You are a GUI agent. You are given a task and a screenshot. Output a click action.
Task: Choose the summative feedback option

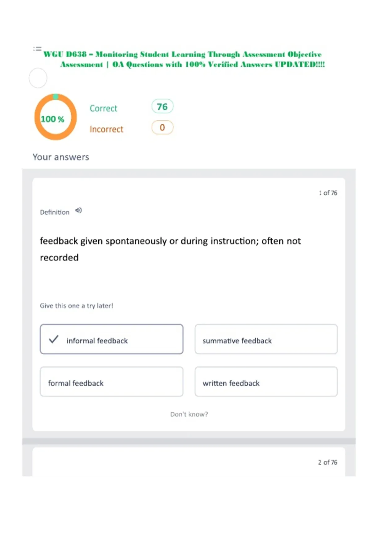(266, 339)
